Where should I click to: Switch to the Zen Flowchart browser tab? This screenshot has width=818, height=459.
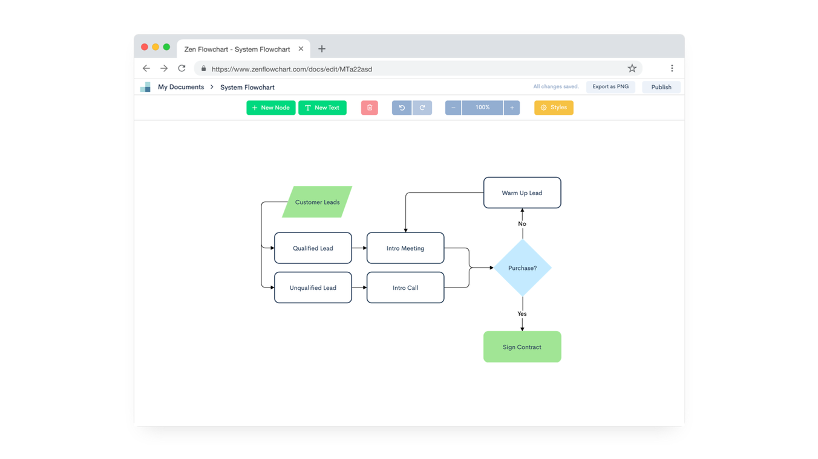236,48
